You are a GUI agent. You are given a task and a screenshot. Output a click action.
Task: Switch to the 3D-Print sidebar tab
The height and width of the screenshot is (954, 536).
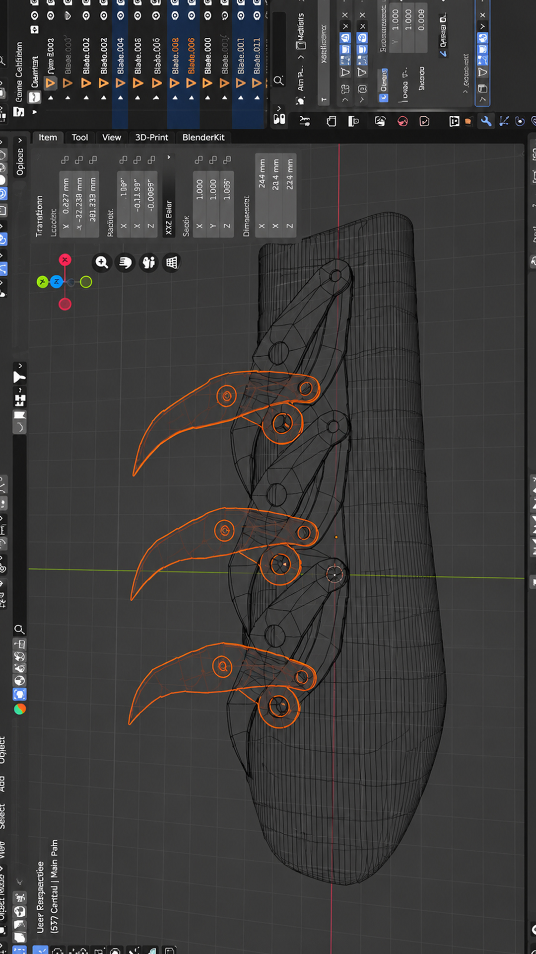point(151,137)
